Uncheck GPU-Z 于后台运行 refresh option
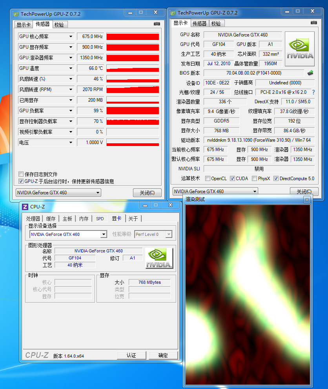 21,181
